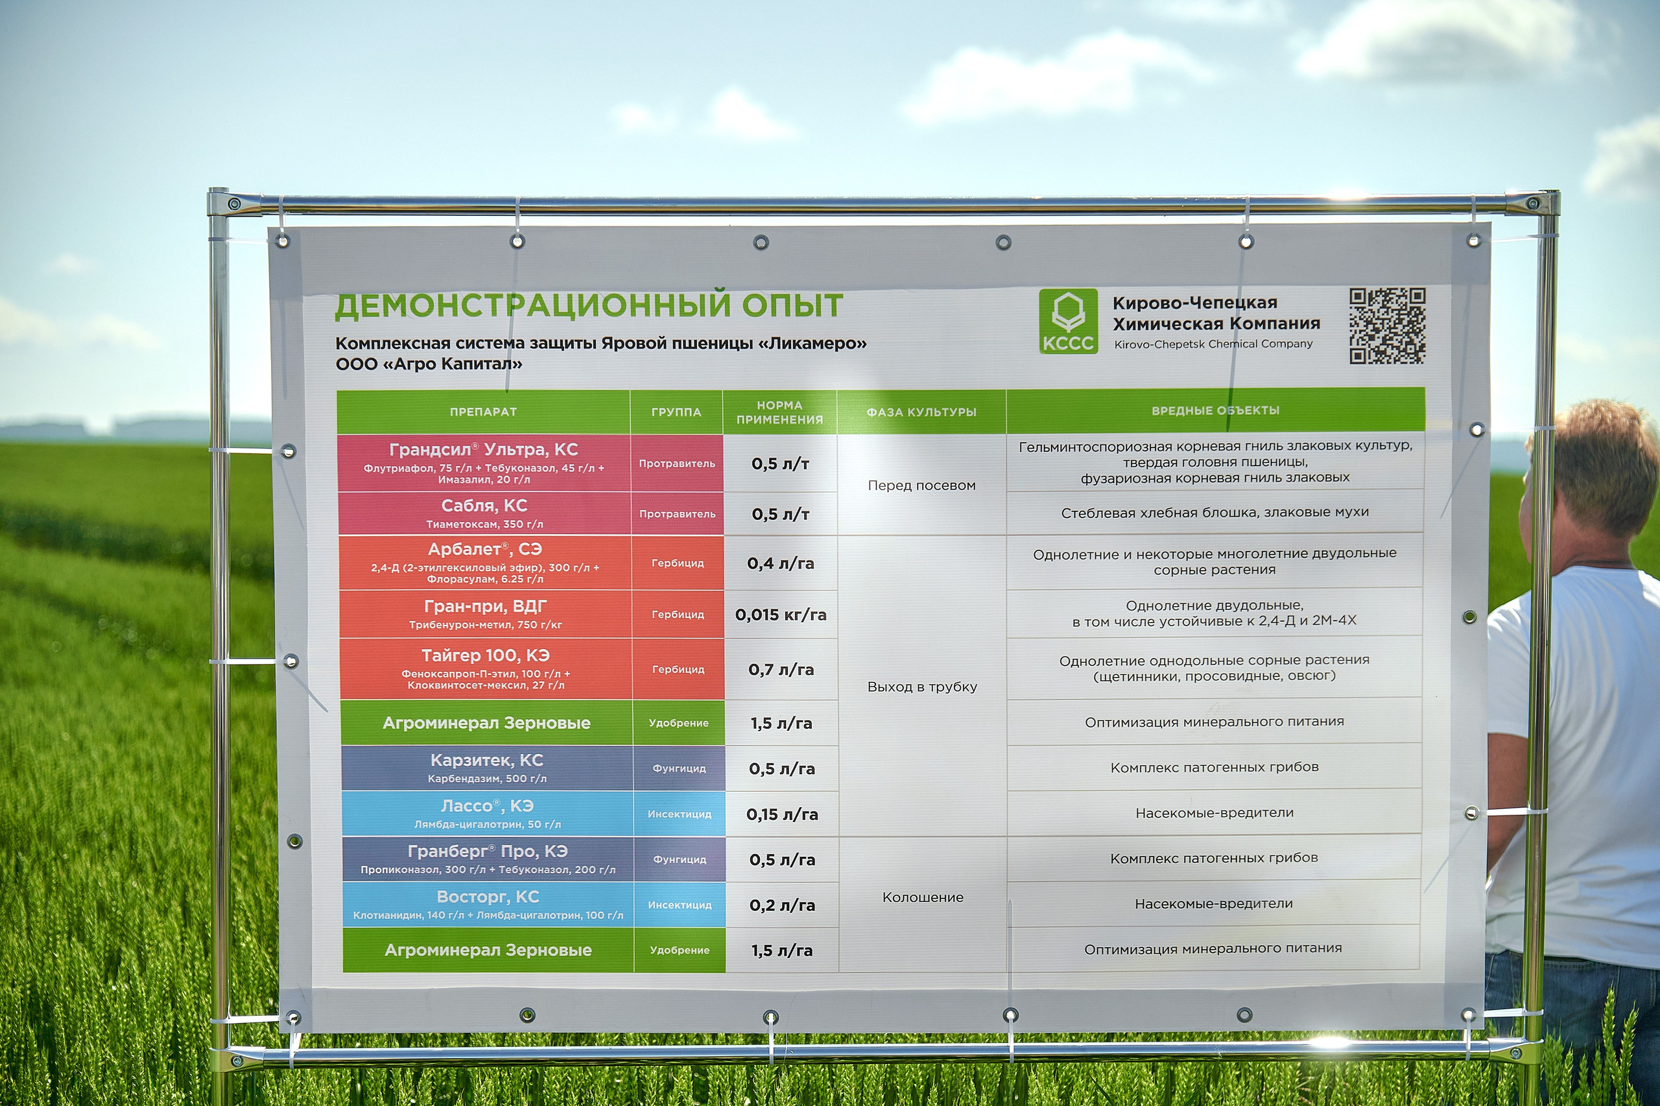The width and height of the screenshot is (1660, 1106).
Task: Click the Кирово-Чепецкая Химическая Компания company name
Action: pyautogui.click(x=1216, y=313)
